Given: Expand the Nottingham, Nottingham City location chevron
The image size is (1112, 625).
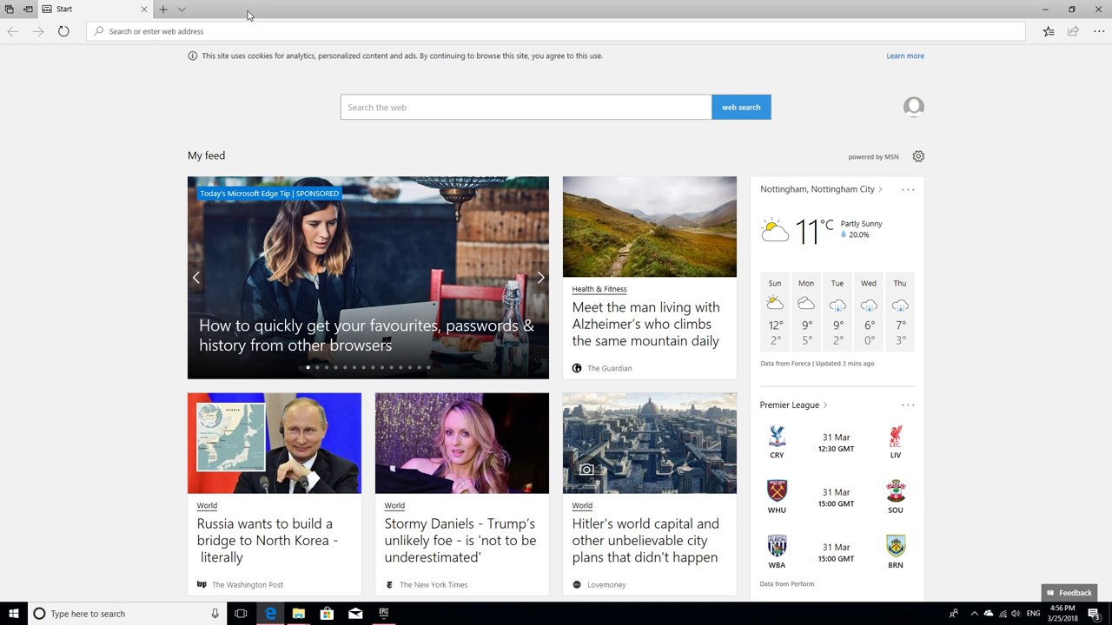Looking at the screenshot, I should click(x=880, y=189).
